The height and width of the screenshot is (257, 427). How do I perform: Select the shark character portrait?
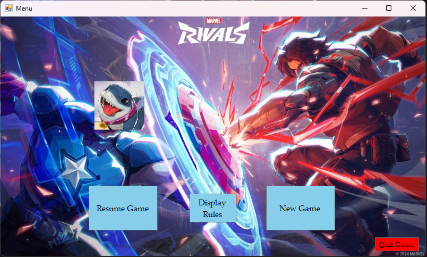(119, 105)
